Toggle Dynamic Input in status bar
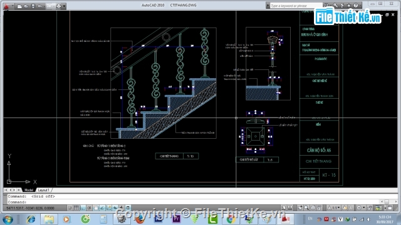401x225 pixels. point(115,208)
